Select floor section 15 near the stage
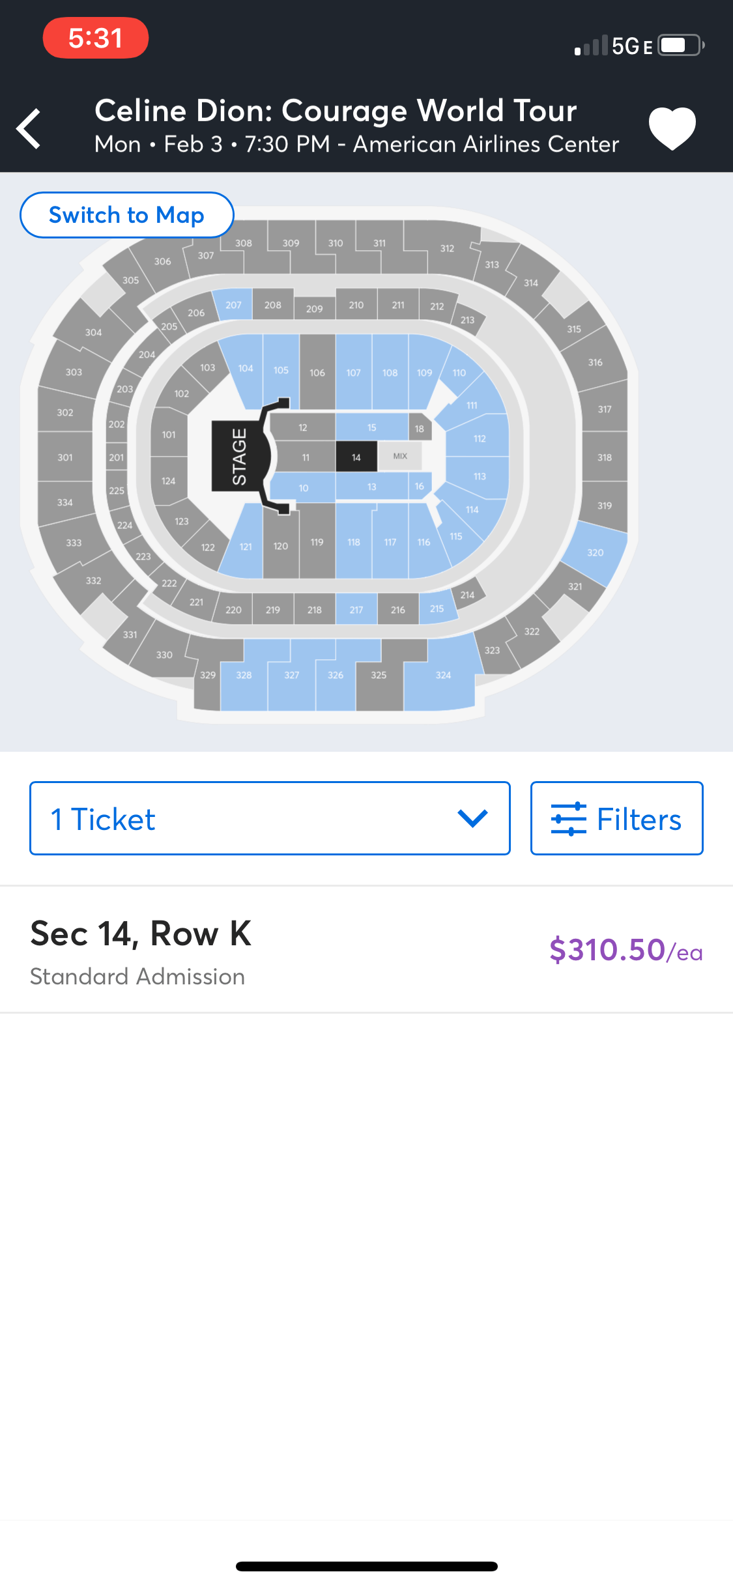733x1587 pixels. click(371, 427)
